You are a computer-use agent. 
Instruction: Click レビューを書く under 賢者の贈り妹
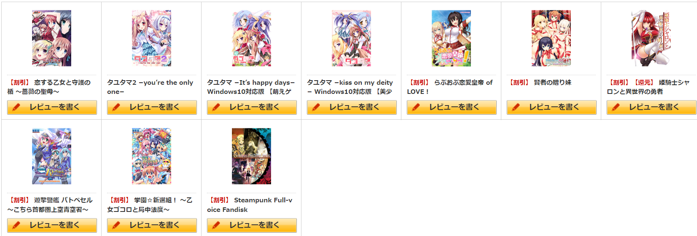coord(552,107)
